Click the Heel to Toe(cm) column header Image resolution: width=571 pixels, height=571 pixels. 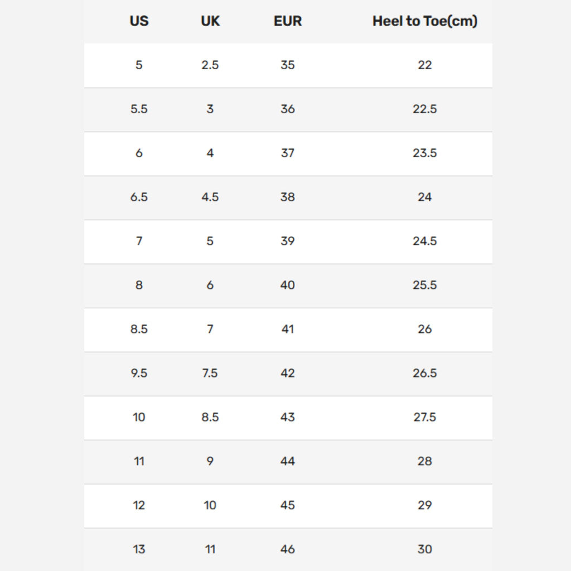(x=425, y=21)
